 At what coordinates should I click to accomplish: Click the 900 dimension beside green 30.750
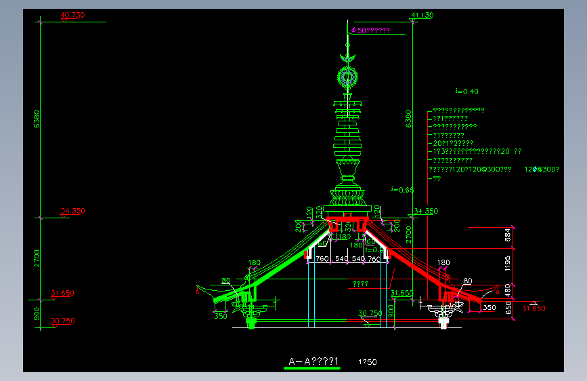[x=391, y=311]
